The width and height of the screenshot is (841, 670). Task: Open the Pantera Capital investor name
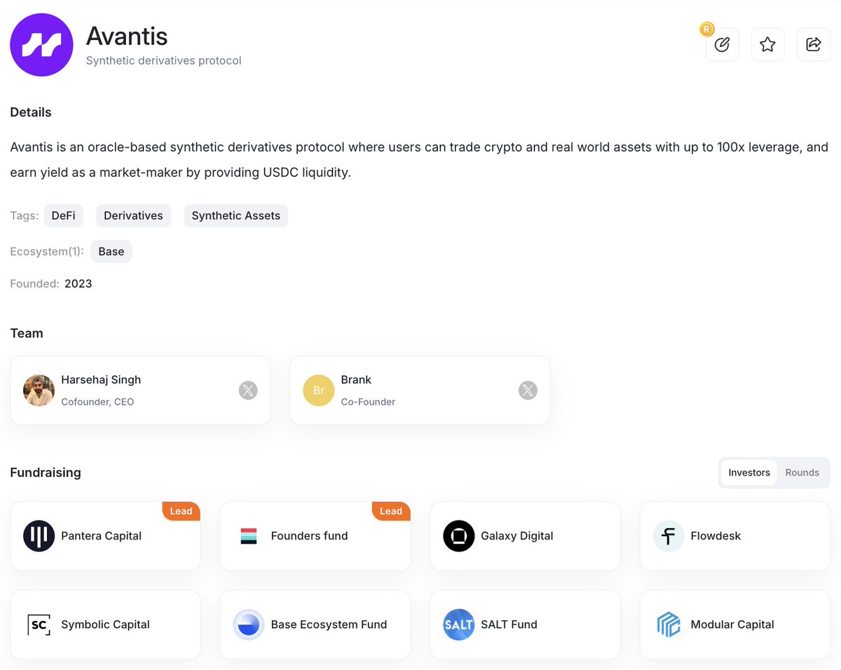[101, 536]
